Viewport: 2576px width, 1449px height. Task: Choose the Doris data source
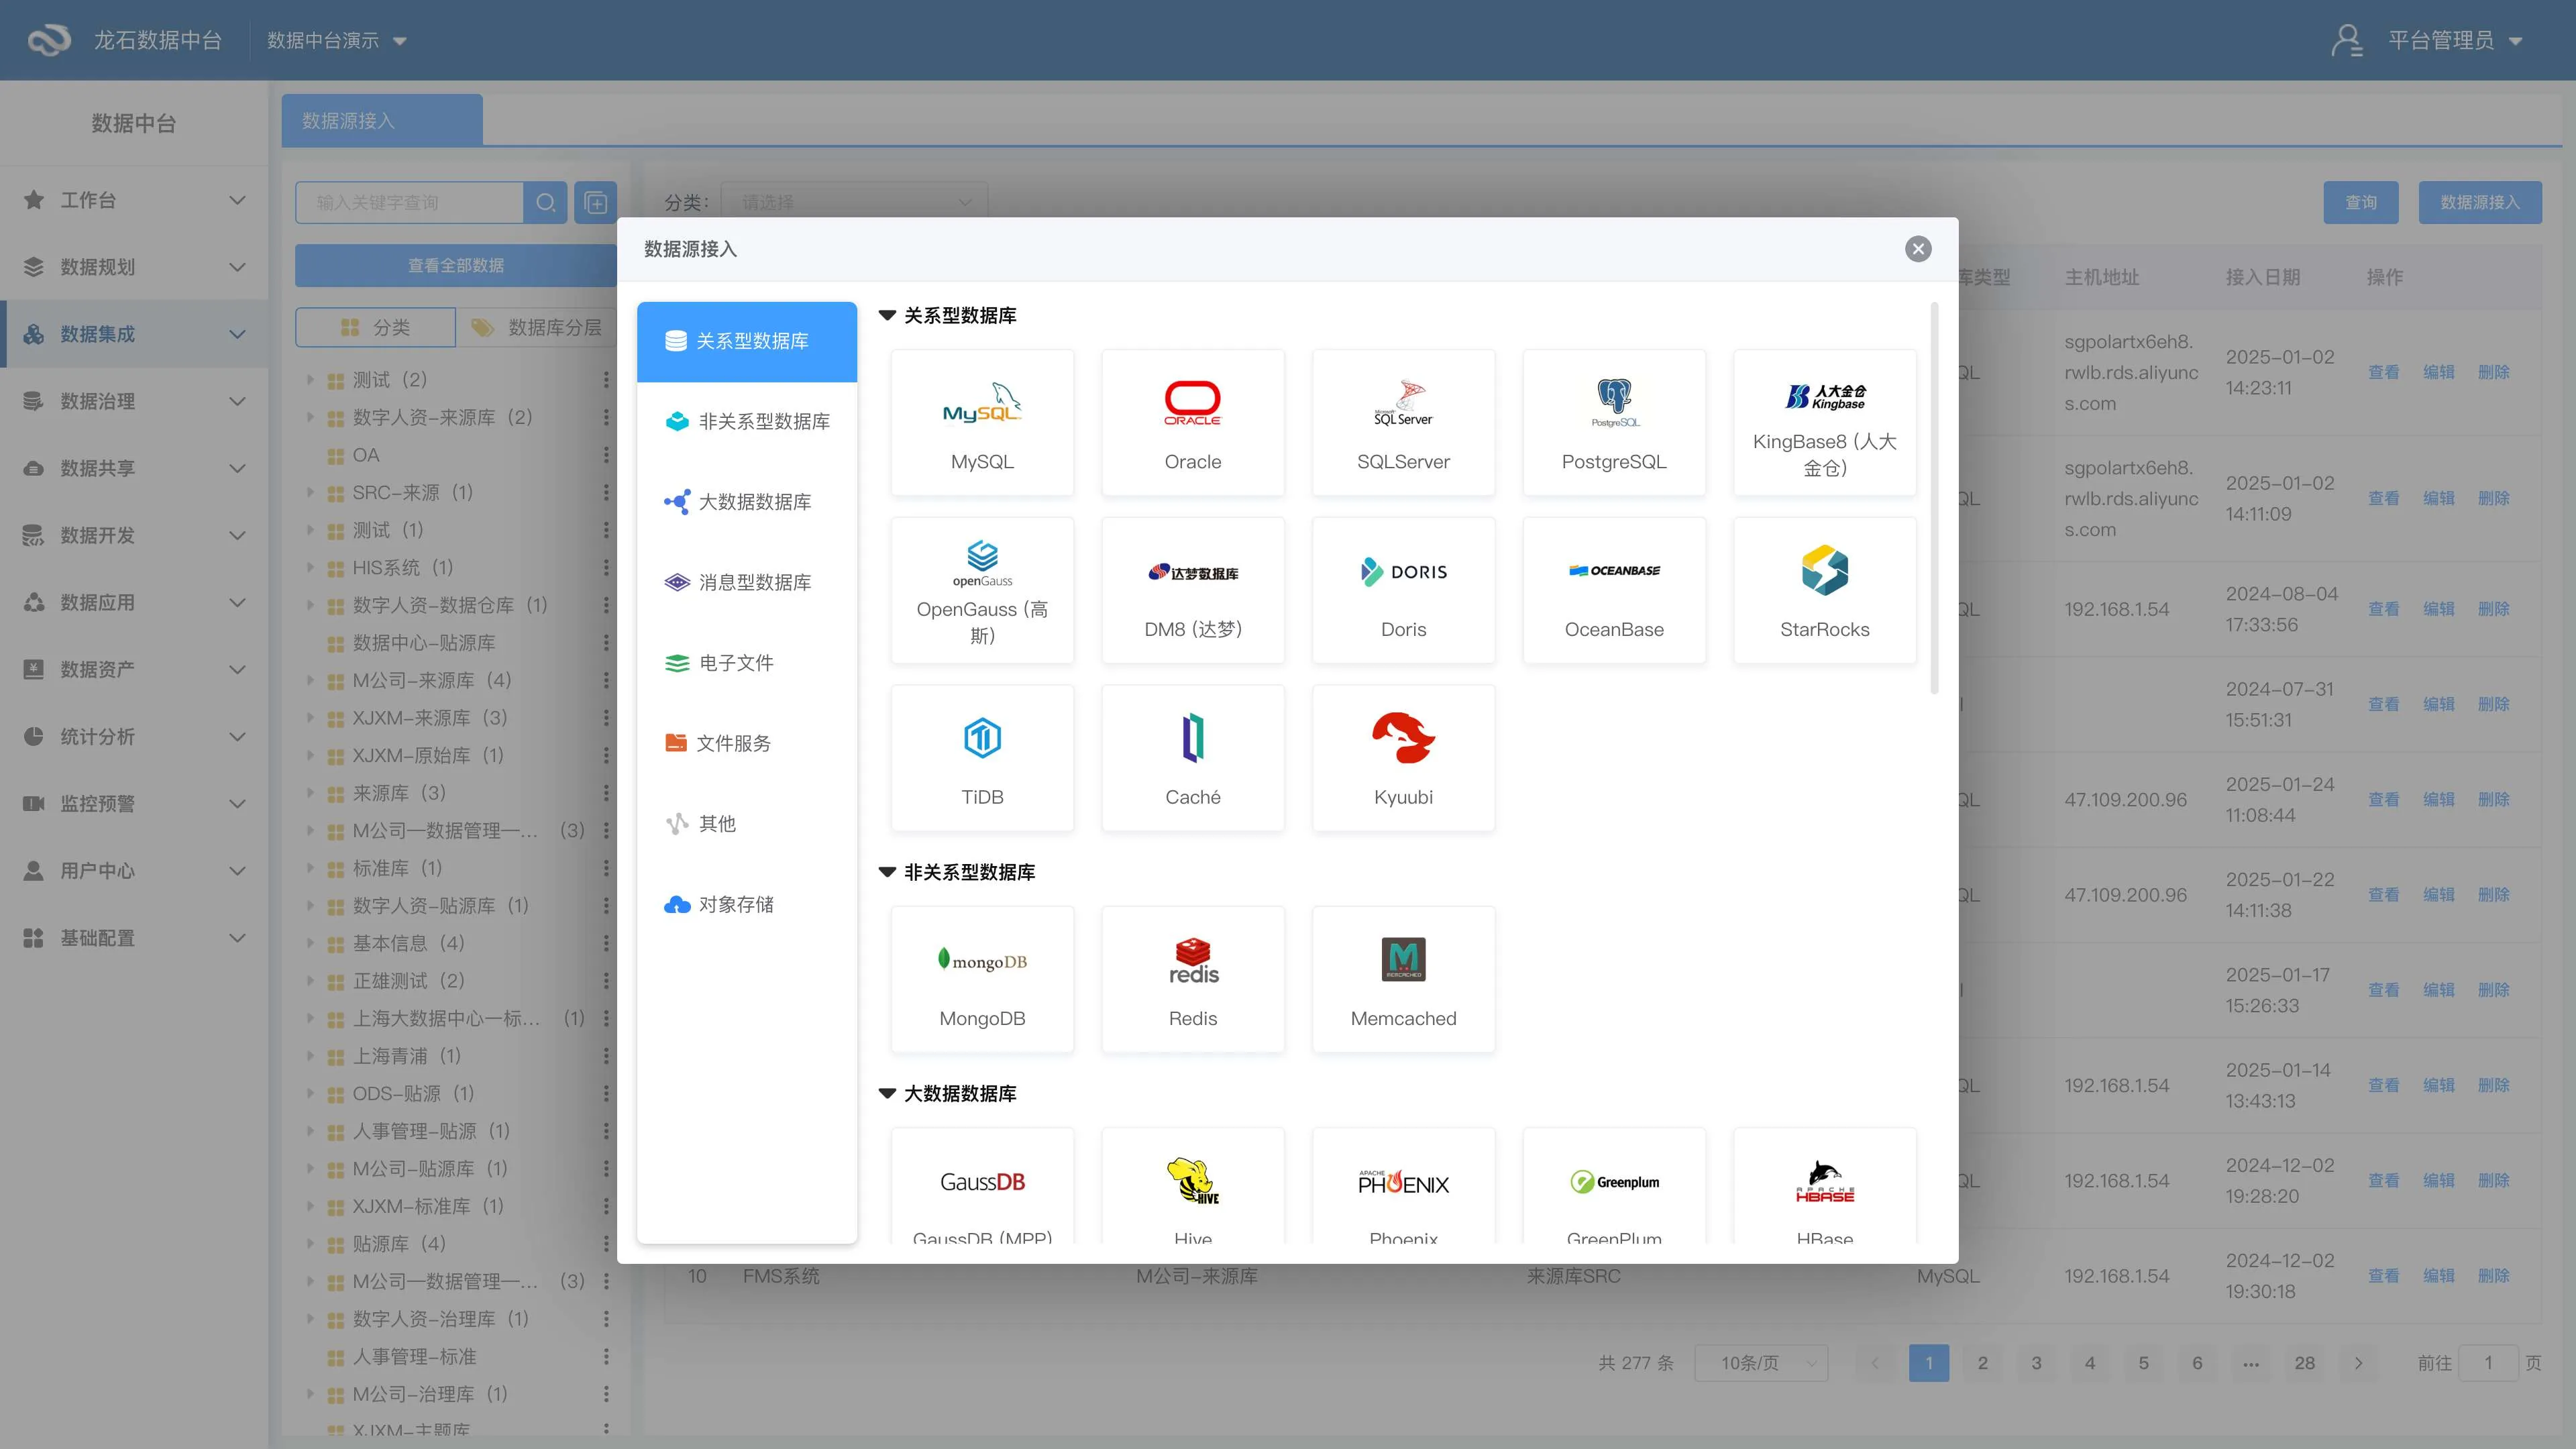pyautogui.click(x=1403, y=590)
